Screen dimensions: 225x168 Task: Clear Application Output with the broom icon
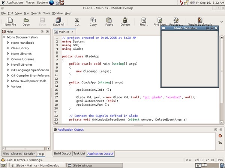click(x=220, y=142)
